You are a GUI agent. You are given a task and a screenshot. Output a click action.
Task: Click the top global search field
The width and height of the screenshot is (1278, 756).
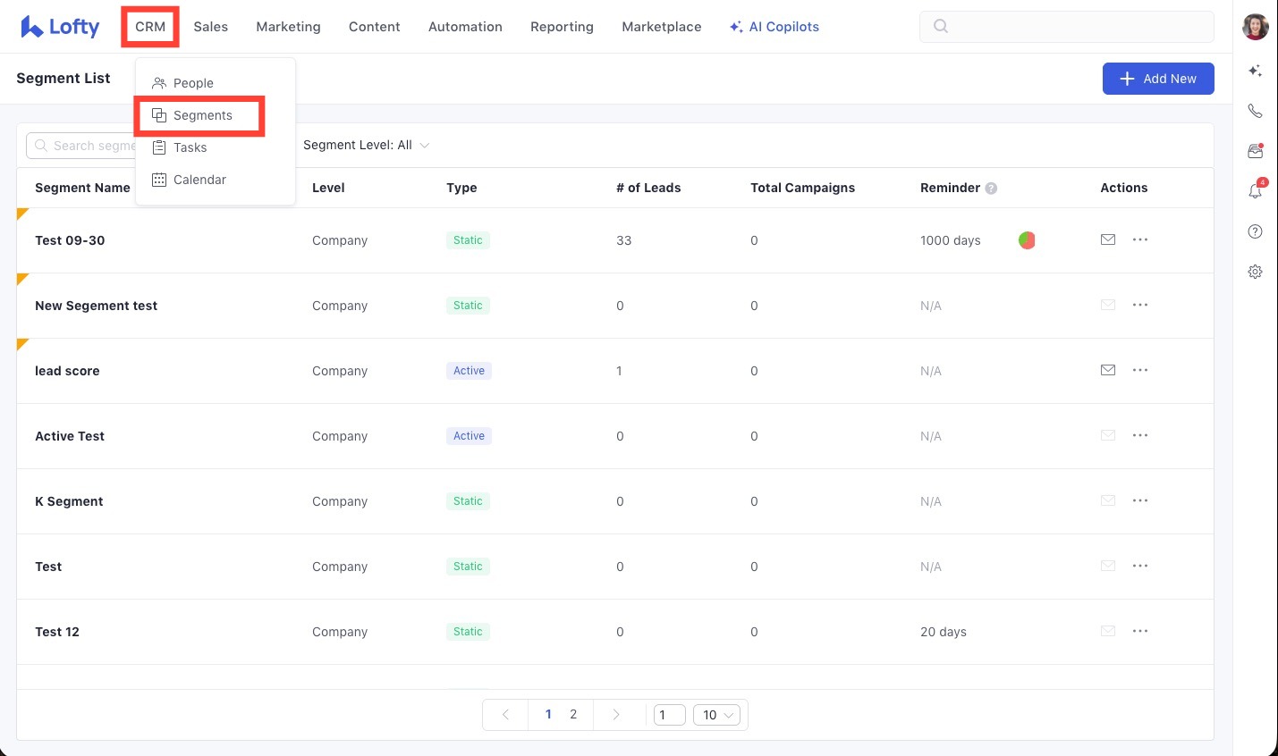pyautogui.click(x=1066, y=26)
